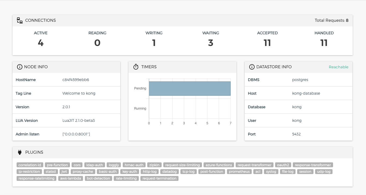Click the LuaJIT 2.1.0-beta3 value
This screenshot has height=195, width=366.
[x=78, y=121]
